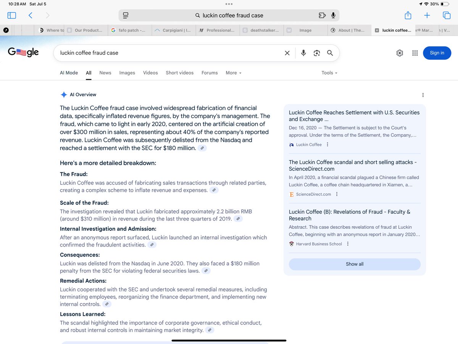Image resolution: width=458 pixels, height=344 pixels.
Task: Open Google quick settings gear
Action: click(400, 53)
